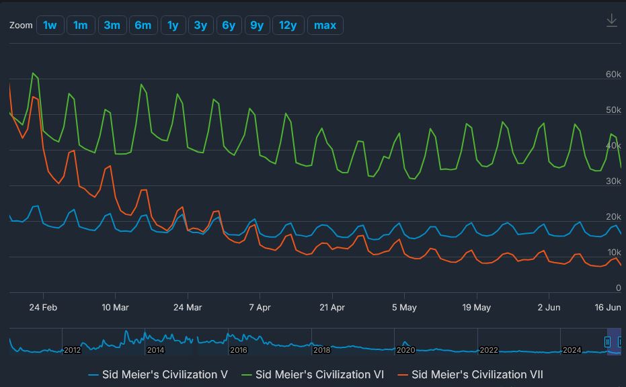Click the 20k y-axis label
Viewport: 626px width, 387px height.
[613, 216]
